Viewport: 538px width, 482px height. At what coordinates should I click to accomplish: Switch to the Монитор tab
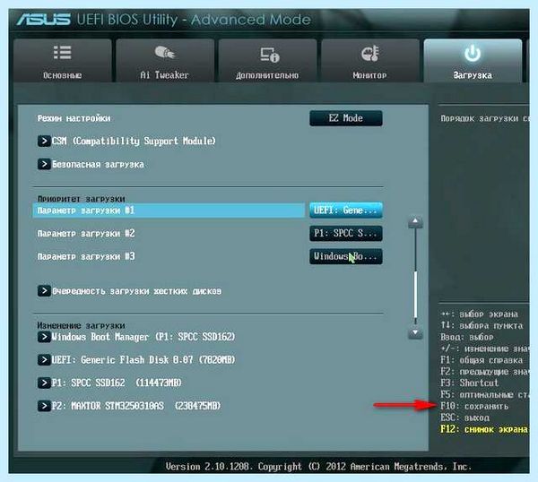tap(369, 60)
